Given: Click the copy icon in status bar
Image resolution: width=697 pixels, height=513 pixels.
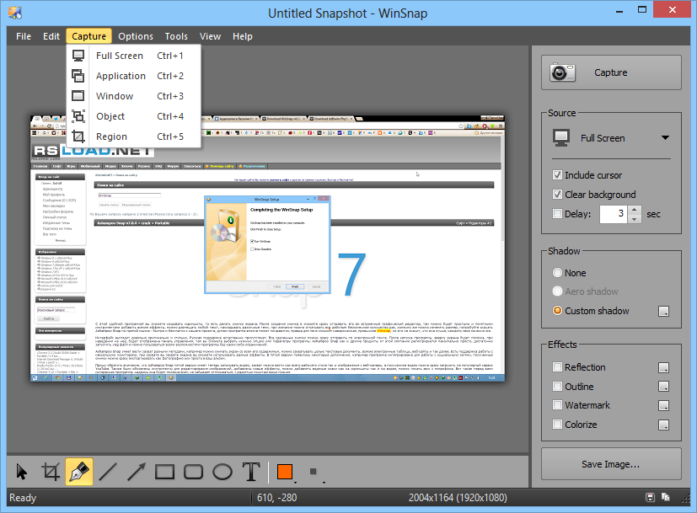Looking at the screenshot, I should (666, 498).
